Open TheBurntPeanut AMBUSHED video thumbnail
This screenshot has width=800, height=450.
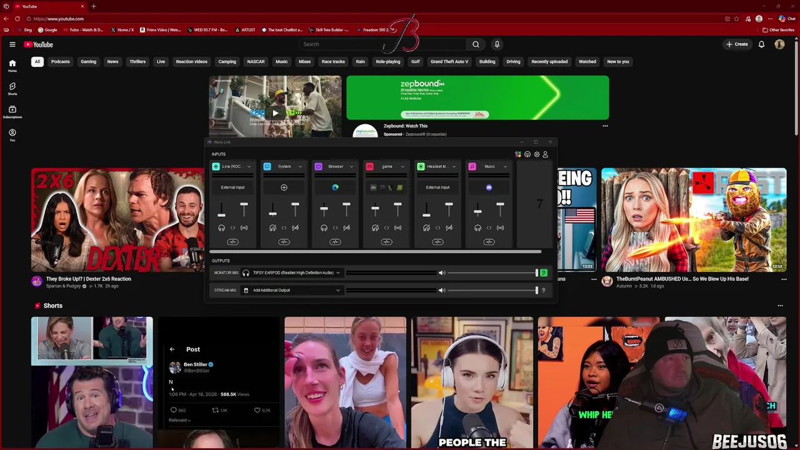click(x=694, y=219)
